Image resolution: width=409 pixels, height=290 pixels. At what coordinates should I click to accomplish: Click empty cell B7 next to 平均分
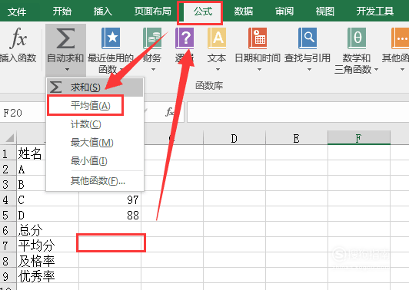110,245
